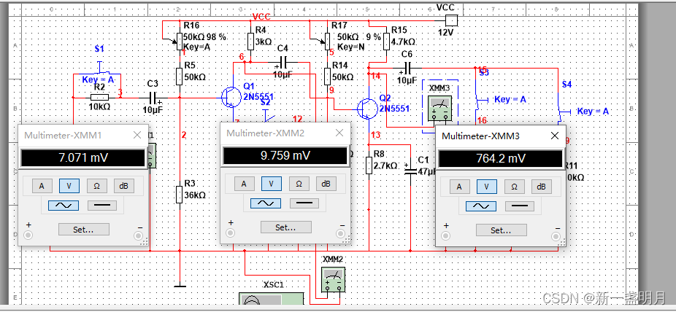The height and width of the screenshot is (312, 676).
Task: Click the 764.2 mV reading in XMM3
Action: 501,159
